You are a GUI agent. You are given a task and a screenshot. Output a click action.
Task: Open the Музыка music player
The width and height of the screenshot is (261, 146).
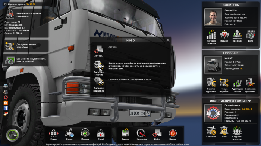click(x=85, y=134)
